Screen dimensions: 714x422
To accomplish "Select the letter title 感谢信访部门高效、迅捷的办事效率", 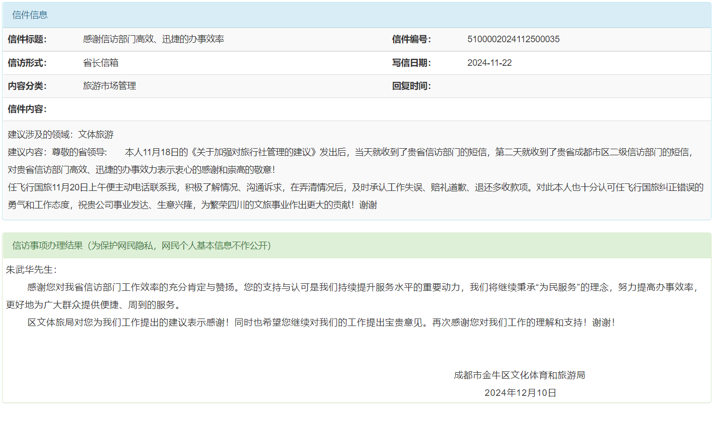I will click(x=153, y=39).
